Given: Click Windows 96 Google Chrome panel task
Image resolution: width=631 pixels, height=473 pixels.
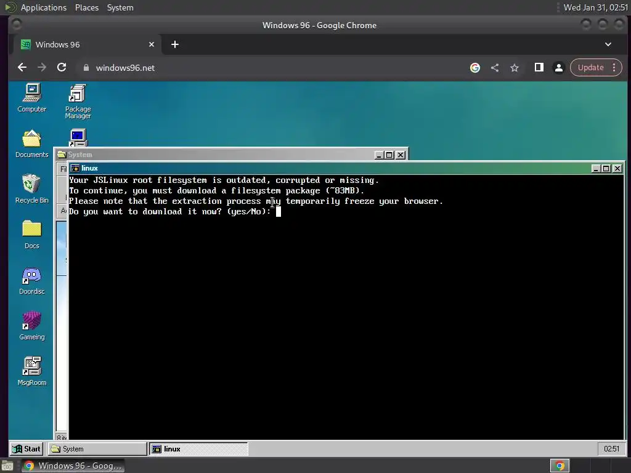Looking at the screenshot, I should point(74,466).
